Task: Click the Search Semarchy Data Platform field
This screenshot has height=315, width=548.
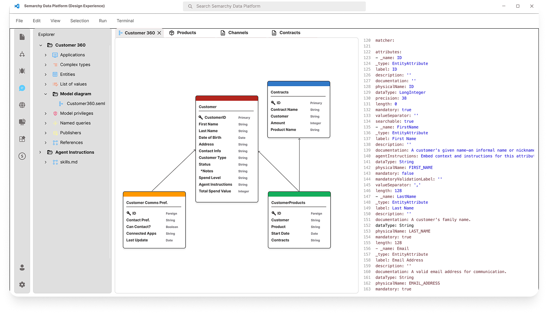Action: pos(274,6)
